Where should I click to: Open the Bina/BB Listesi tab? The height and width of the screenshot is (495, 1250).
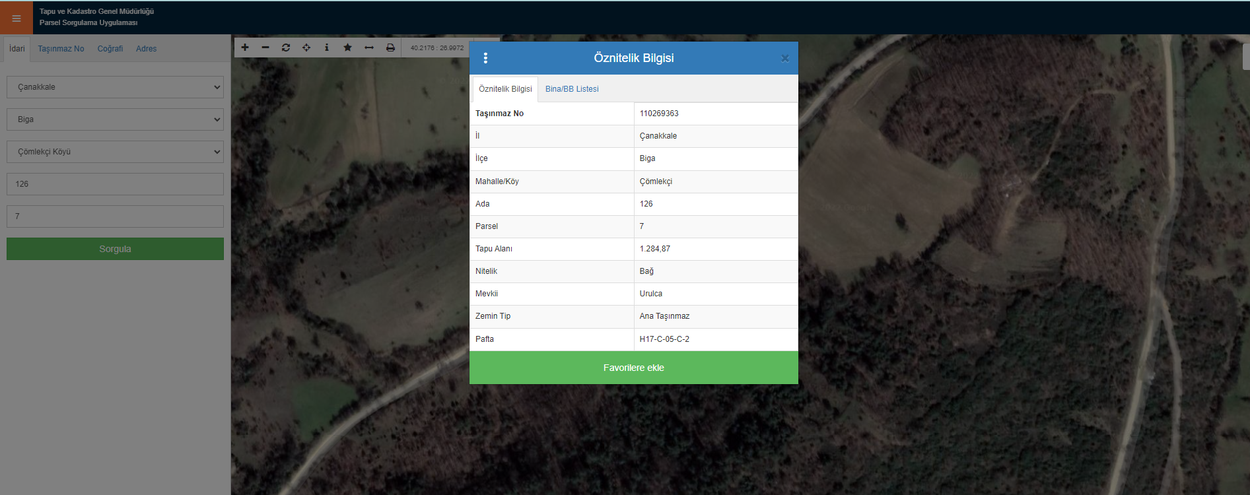tap(572, 89)
